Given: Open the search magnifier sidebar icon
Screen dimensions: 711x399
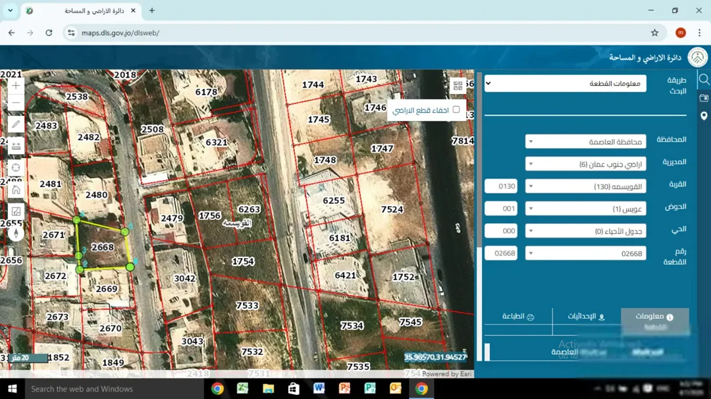Looking at the screenshot, I should click(704, 80).
